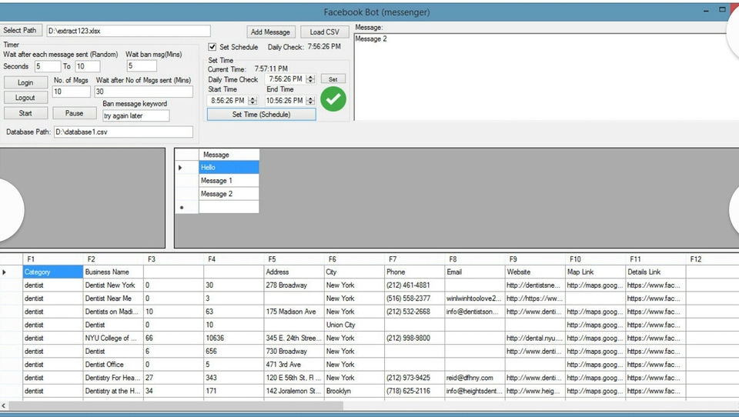The height and width of the screenshot is (417, 739).
Task: Minimize the Facebook Bot window
Action: coord(706,10)
